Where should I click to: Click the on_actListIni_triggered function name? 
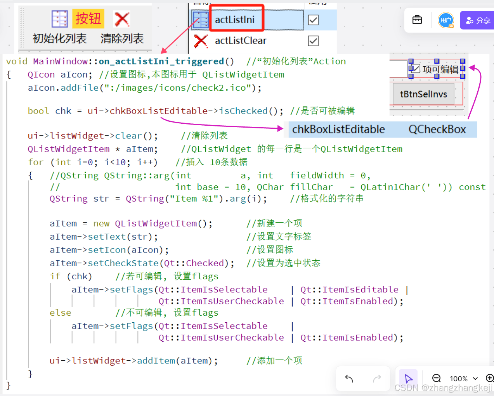pos(161,61)
